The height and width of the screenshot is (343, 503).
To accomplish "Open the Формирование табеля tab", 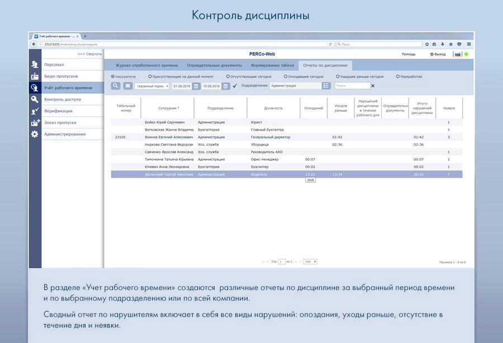I will point(272,65).
